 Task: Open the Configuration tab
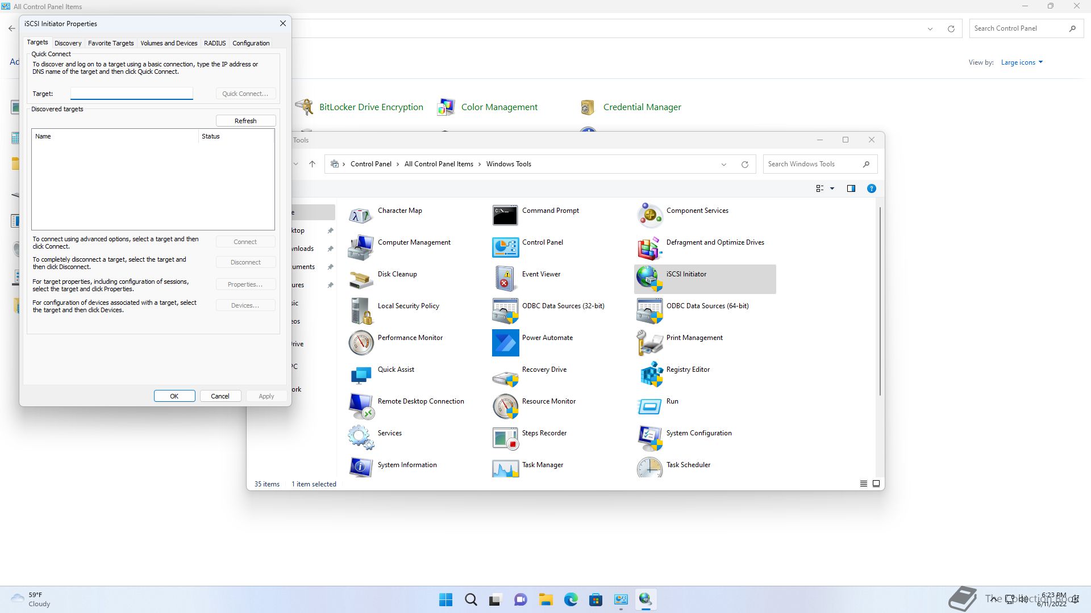point(251,43)
